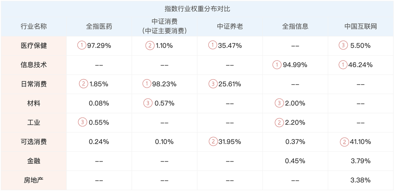Click the rank 3 badge beside 25.61%
This screenshot has width=394, height=191.
coord(213,84)
